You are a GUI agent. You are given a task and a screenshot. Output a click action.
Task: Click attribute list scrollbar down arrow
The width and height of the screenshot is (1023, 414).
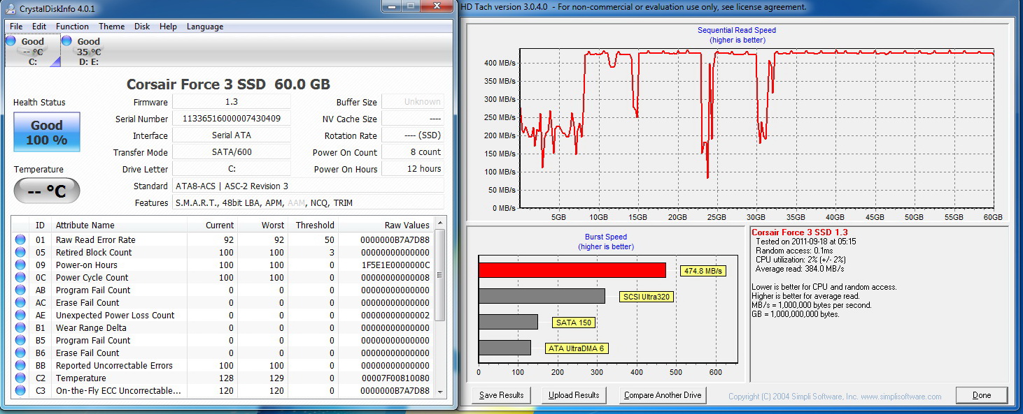pos(439,394)
